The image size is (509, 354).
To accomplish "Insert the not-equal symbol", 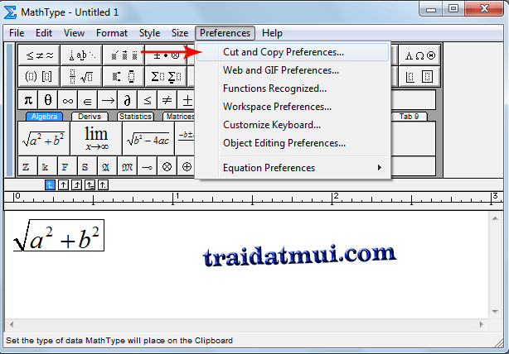I will pos(167,100).
